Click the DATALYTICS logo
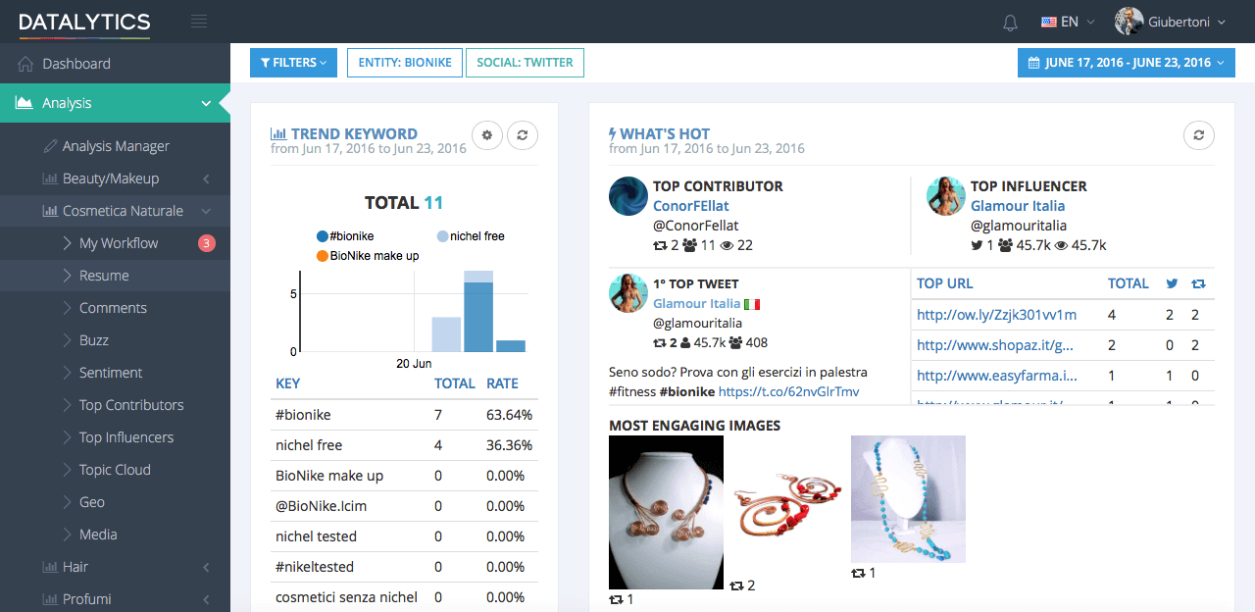Viewport: 1255px width, 612px height. (x=84, y=23)
